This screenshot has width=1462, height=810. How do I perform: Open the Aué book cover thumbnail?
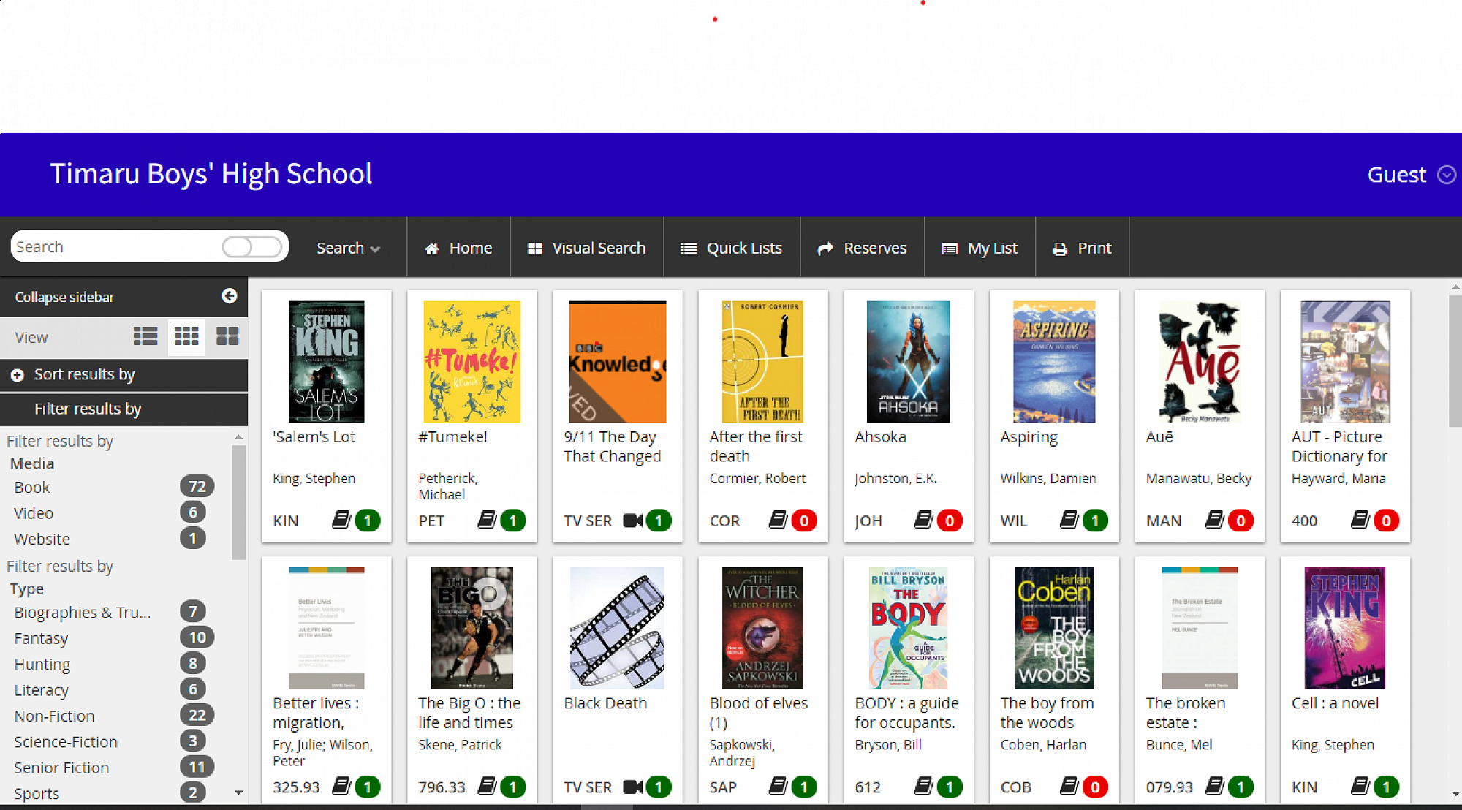click(1199, 362)
